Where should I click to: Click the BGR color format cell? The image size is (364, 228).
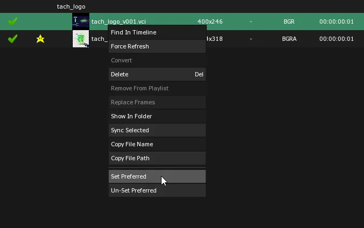click(289, 22)
